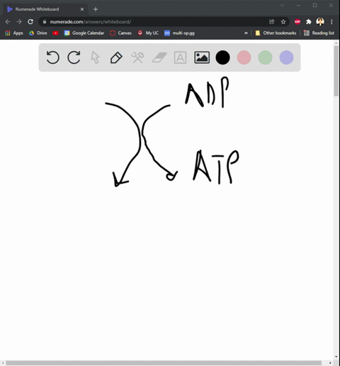Click the scroll left arrow
This screenshot has width=340, height=366.
point(3,363)
